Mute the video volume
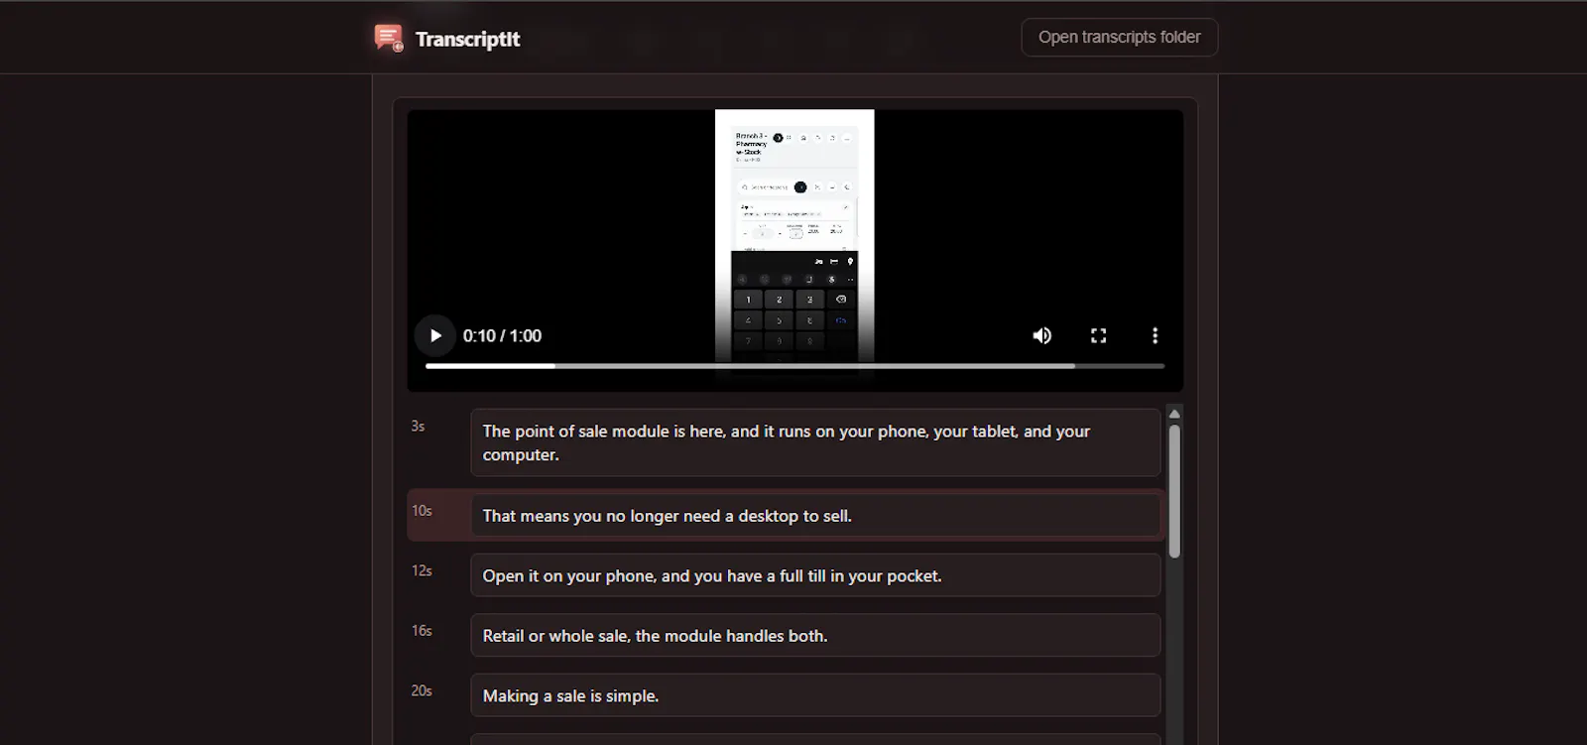This screenshot has height=745, width=1587. 1041,335
